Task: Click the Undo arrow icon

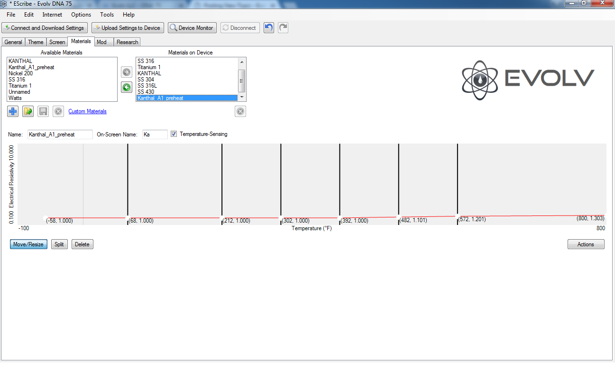Action: coord(269,28)
